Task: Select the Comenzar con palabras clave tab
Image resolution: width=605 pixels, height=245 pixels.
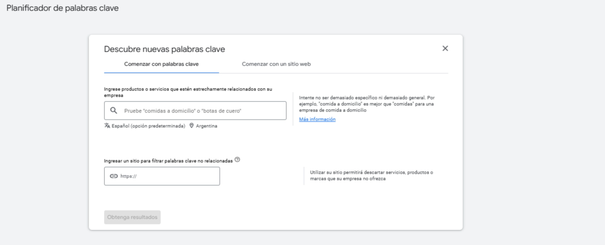Action: pyautogui.click(x=161, y=64)
